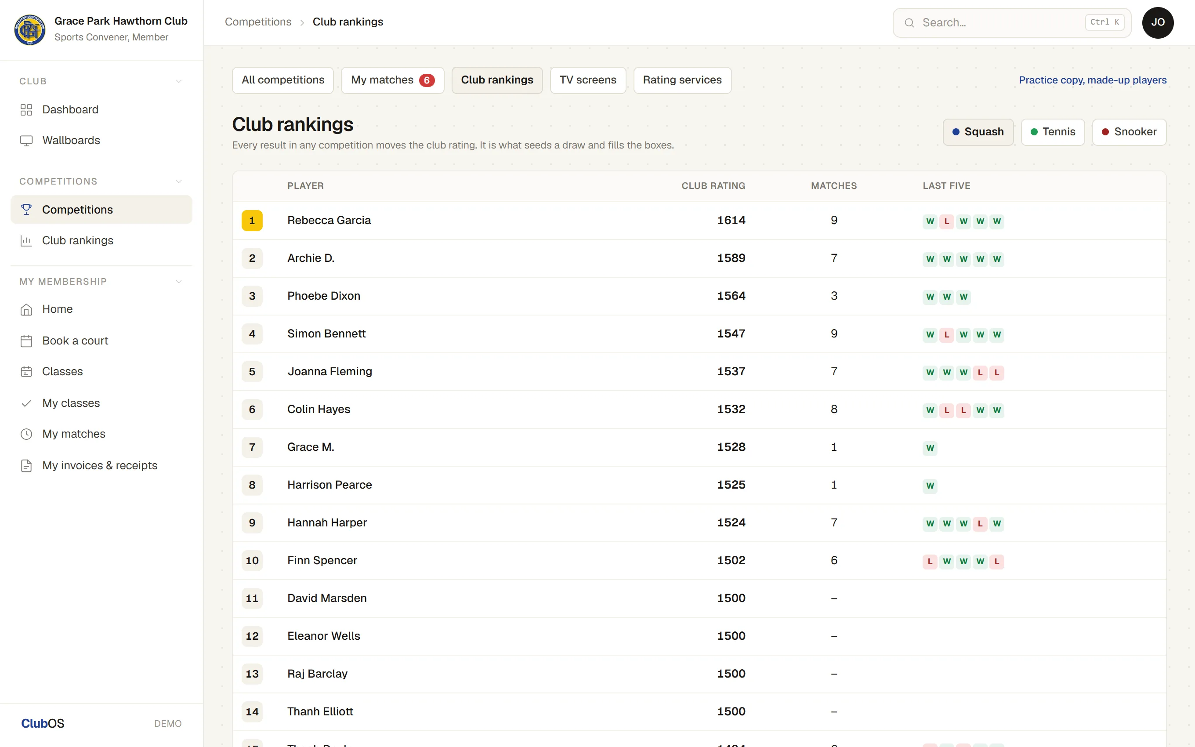Collapse the COMPETITIONS sidebar section
This screenshot has height=747, width=1195.
[179, 181]
